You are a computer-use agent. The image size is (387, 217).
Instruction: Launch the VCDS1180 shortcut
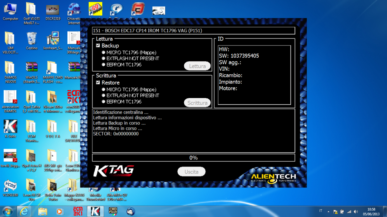[10, 188]
